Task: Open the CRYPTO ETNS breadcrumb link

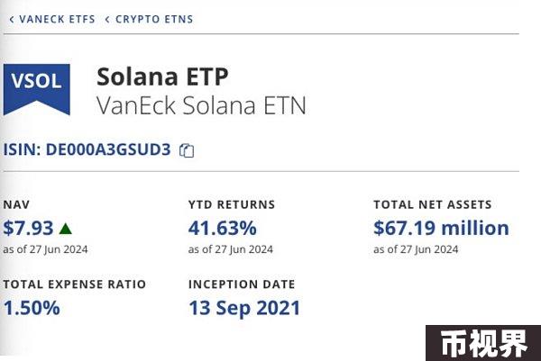Action: click(x=154, y=19)
